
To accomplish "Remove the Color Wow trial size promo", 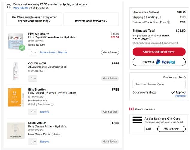I will [180, 96].
